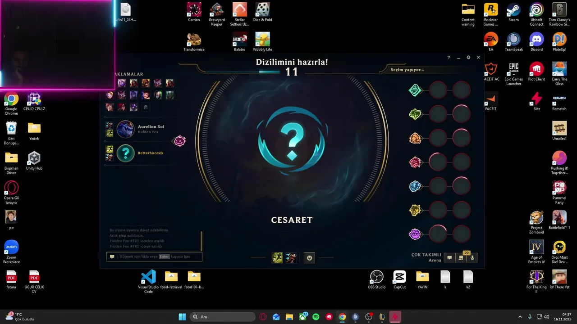
Task: Open the Windows Start menu
Action: (x=182, y=317)
